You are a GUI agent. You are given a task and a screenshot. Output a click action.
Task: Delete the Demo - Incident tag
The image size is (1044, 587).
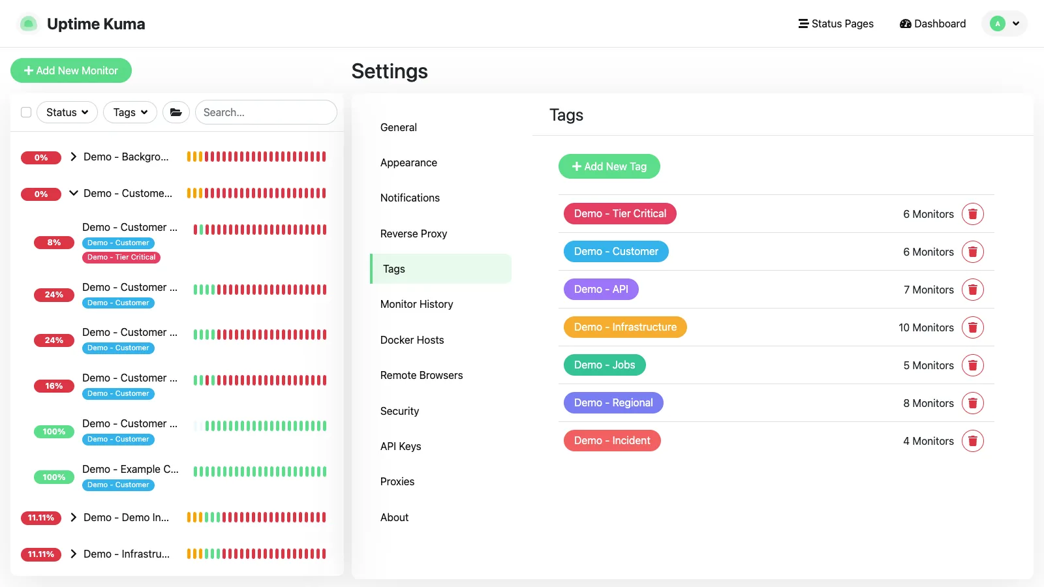pos(972,441)
